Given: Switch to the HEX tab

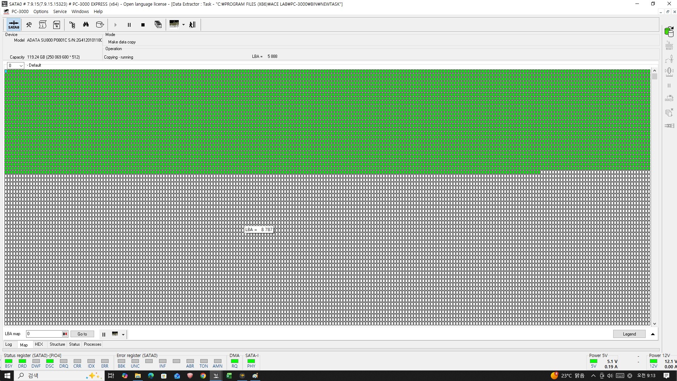Looking at the screenshot, I should point(39,344).
